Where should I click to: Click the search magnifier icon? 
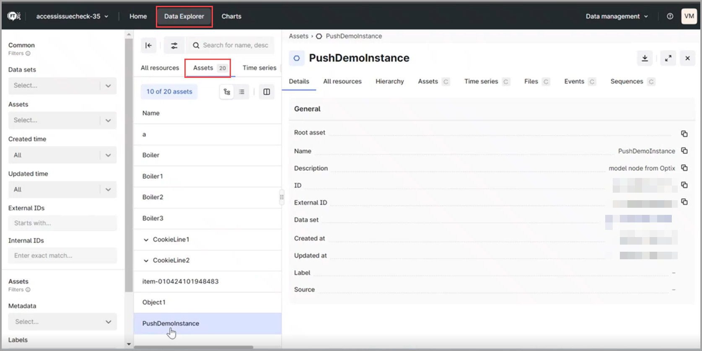tap(196, 45)
